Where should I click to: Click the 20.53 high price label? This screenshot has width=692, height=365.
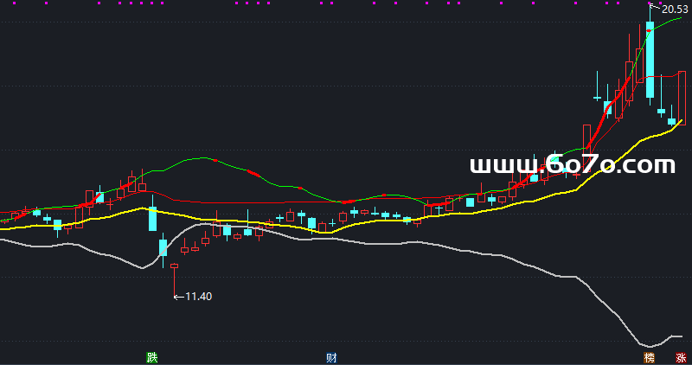click(675, 10)
